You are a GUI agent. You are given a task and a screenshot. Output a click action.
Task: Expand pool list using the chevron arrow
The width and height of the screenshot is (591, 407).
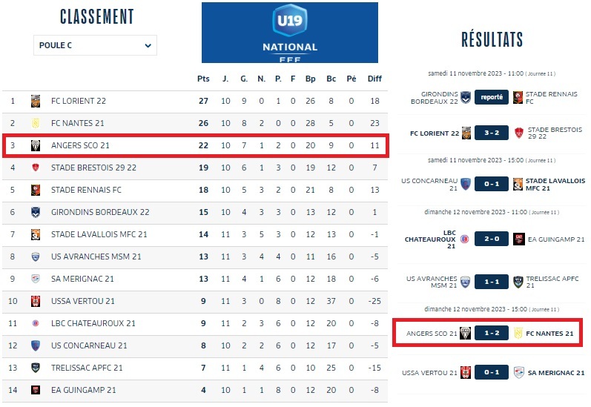[x=148, y=46]
